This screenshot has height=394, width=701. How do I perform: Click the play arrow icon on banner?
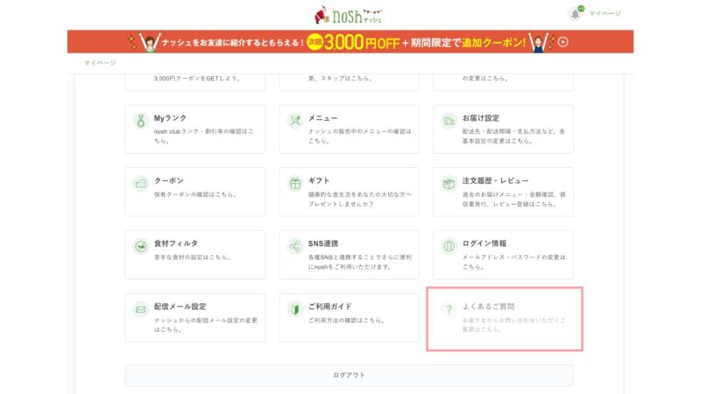pyautogui.click(x=563, y=42)
